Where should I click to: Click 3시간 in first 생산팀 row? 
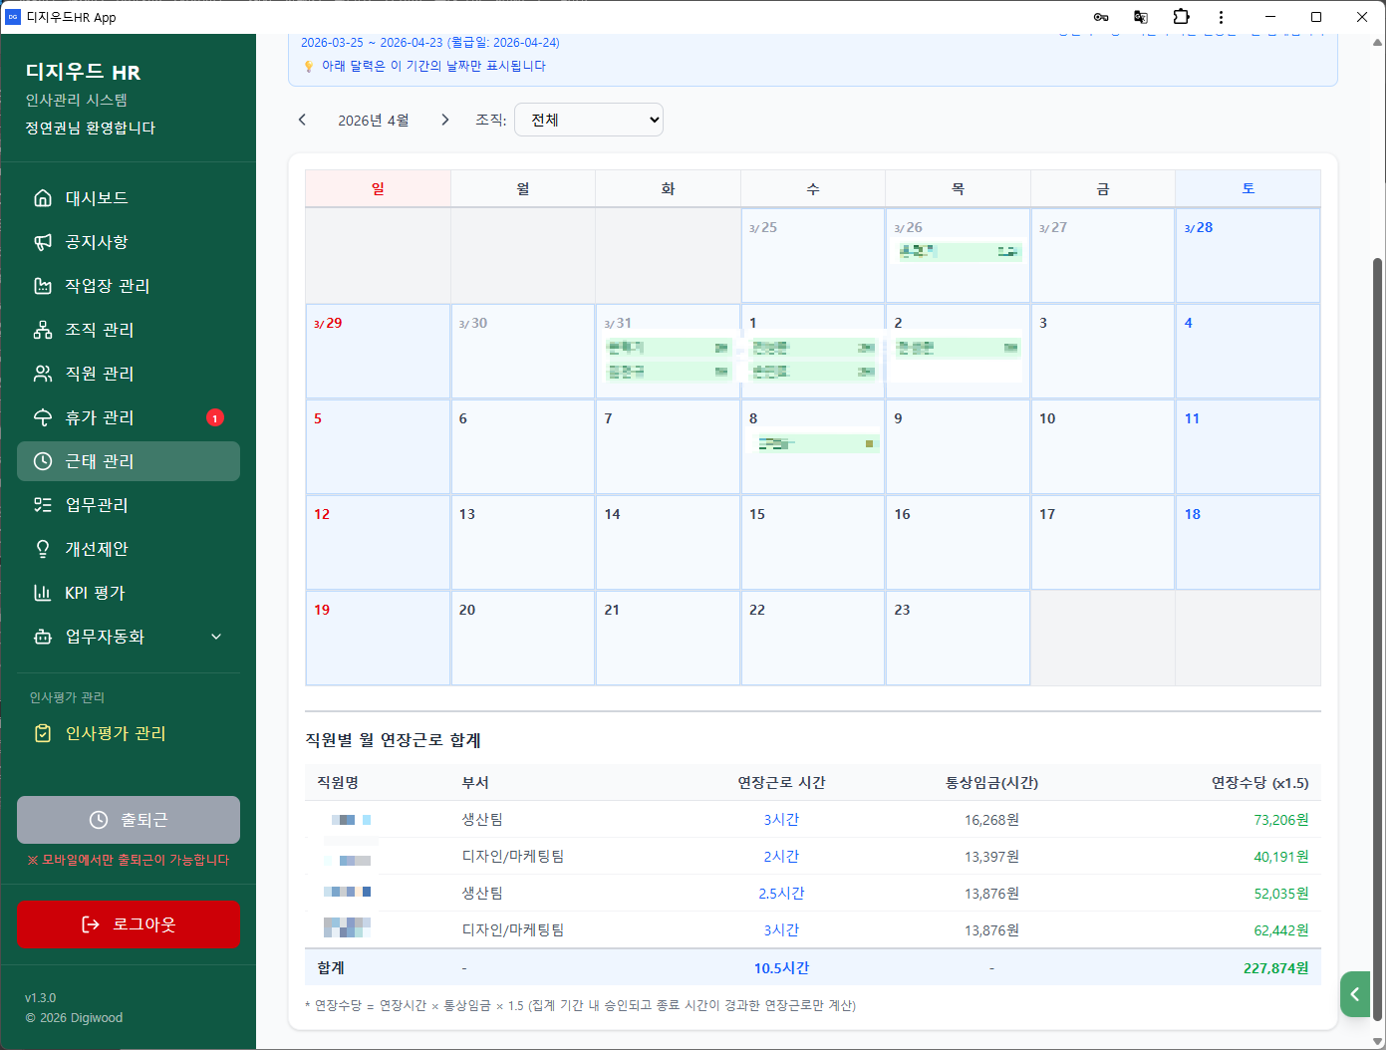tap(781, 820)
